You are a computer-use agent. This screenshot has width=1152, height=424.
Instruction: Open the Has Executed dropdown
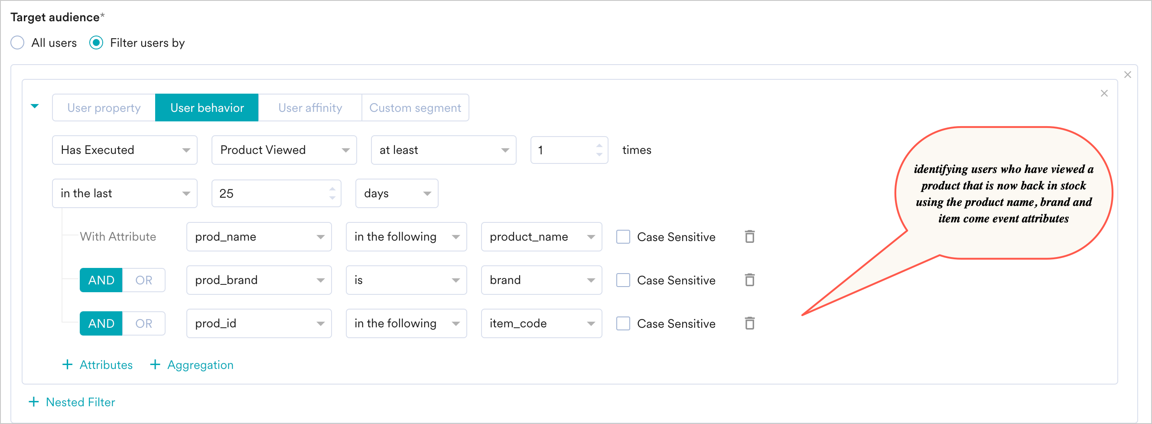[x=125, y=150]
